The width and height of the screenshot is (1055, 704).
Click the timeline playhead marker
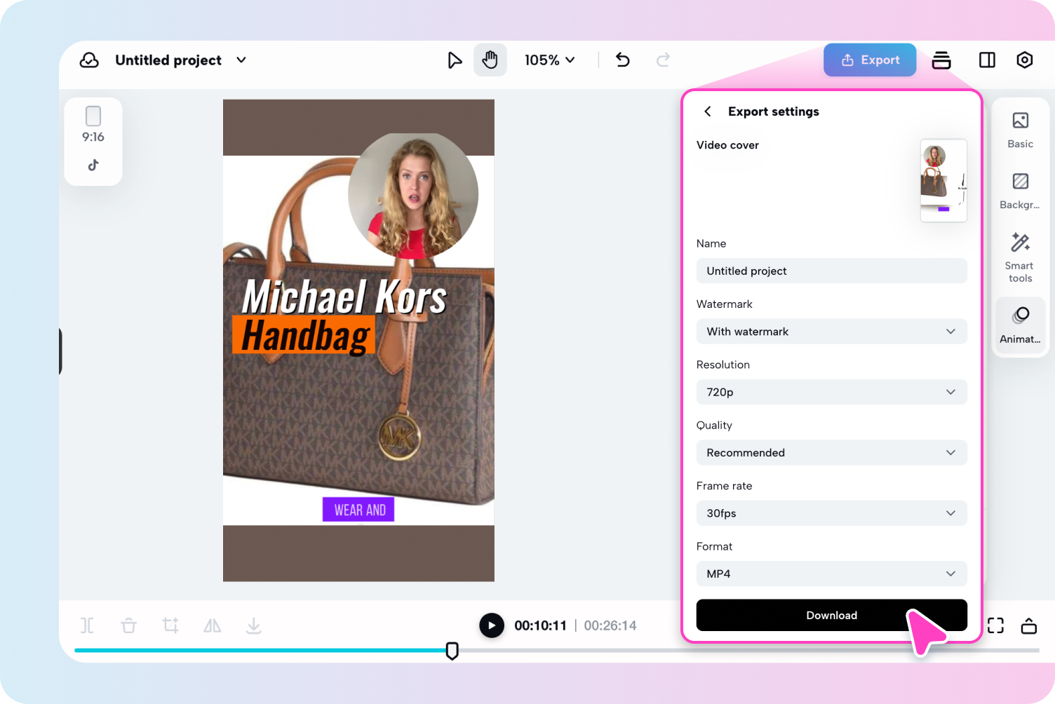click(452, 651)
